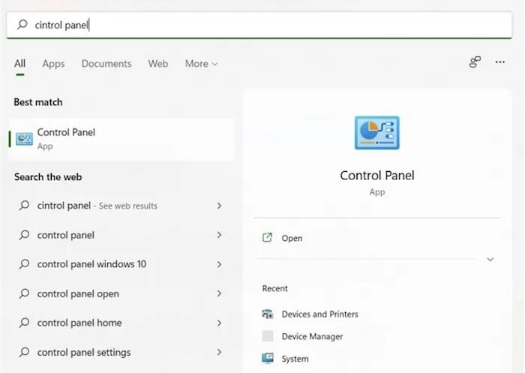Expand more actions chevron below Open
This screenshot has height=373, width=525.
pyautogui.click(x=490, y=260)
